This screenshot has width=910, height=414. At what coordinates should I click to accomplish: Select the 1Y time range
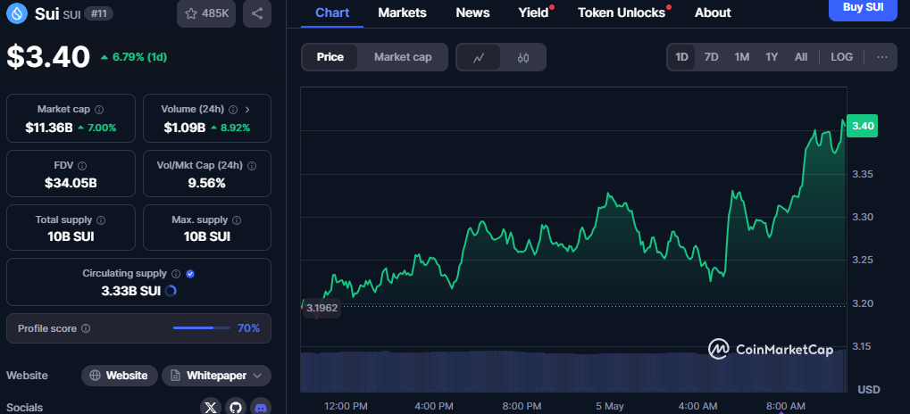pos(772,57)
